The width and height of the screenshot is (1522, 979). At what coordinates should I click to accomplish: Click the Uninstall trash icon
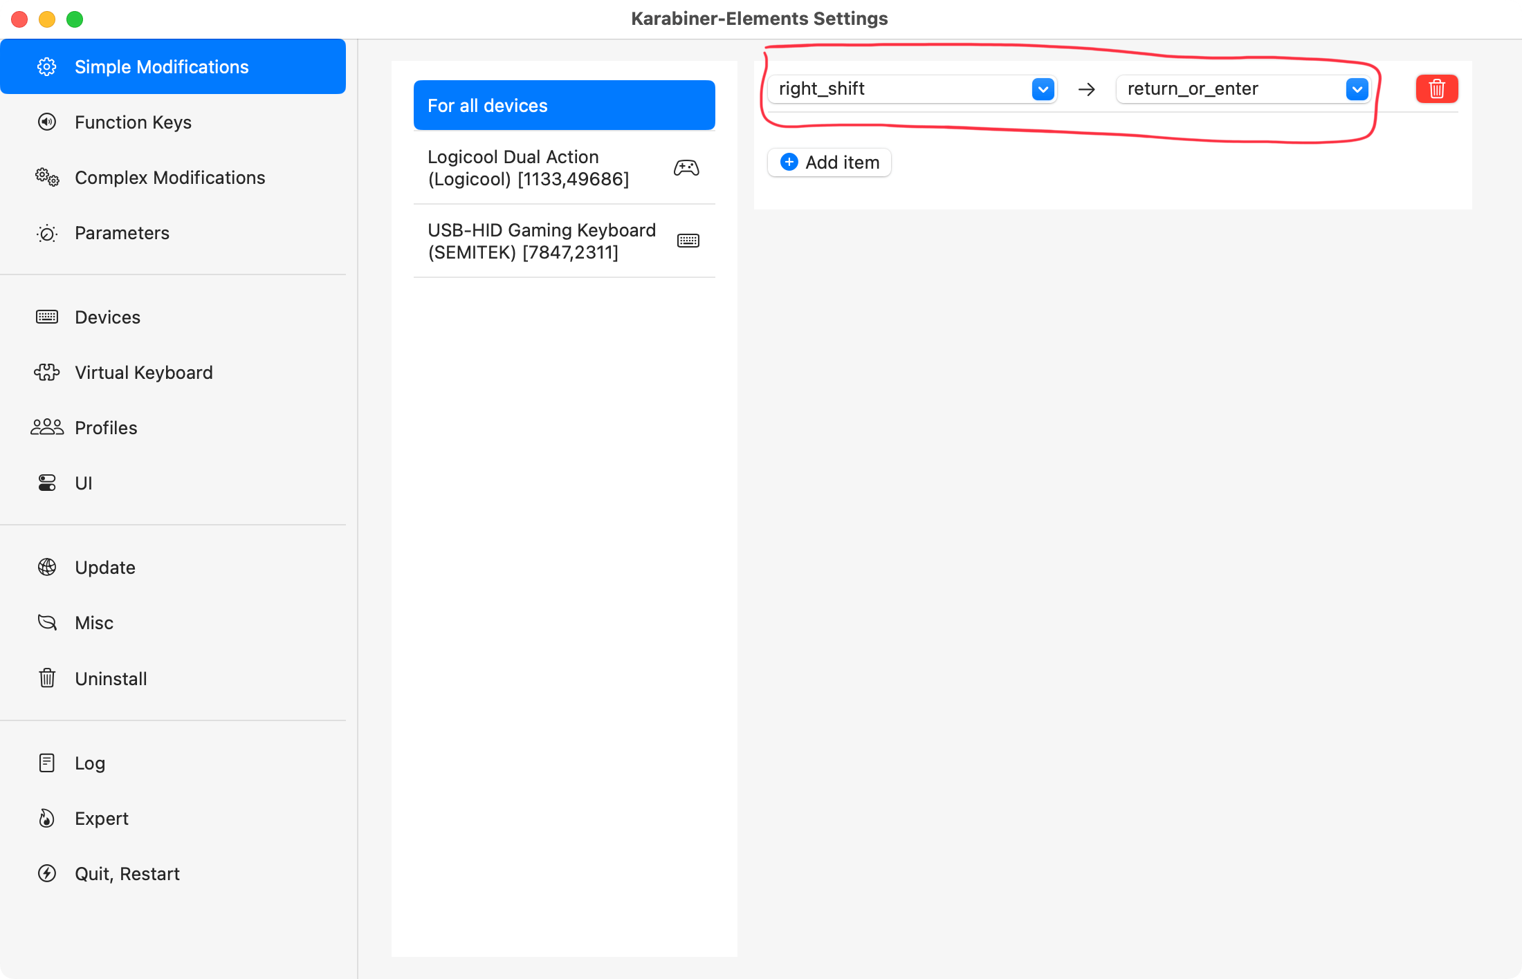point(47,678)
